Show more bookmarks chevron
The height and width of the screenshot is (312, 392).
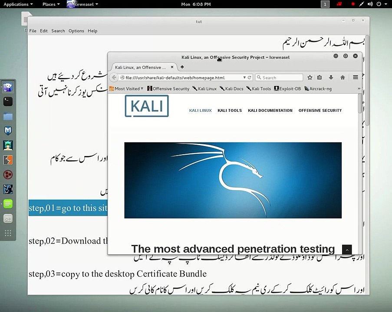[359, 88]
